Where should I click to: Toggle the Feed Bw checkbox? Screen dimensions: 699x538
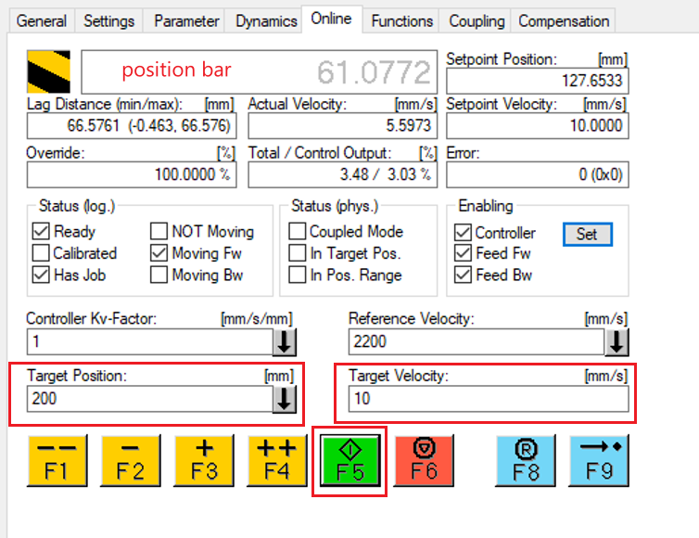464,275
